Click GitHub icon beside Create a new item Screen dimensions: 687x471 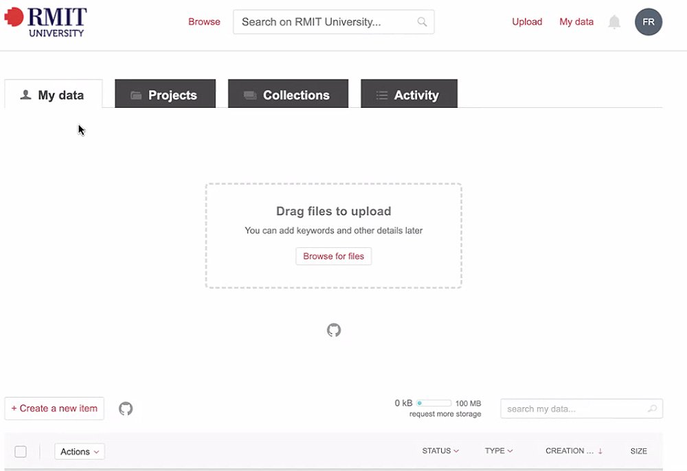pyautogui.click(x=126, y=409)
